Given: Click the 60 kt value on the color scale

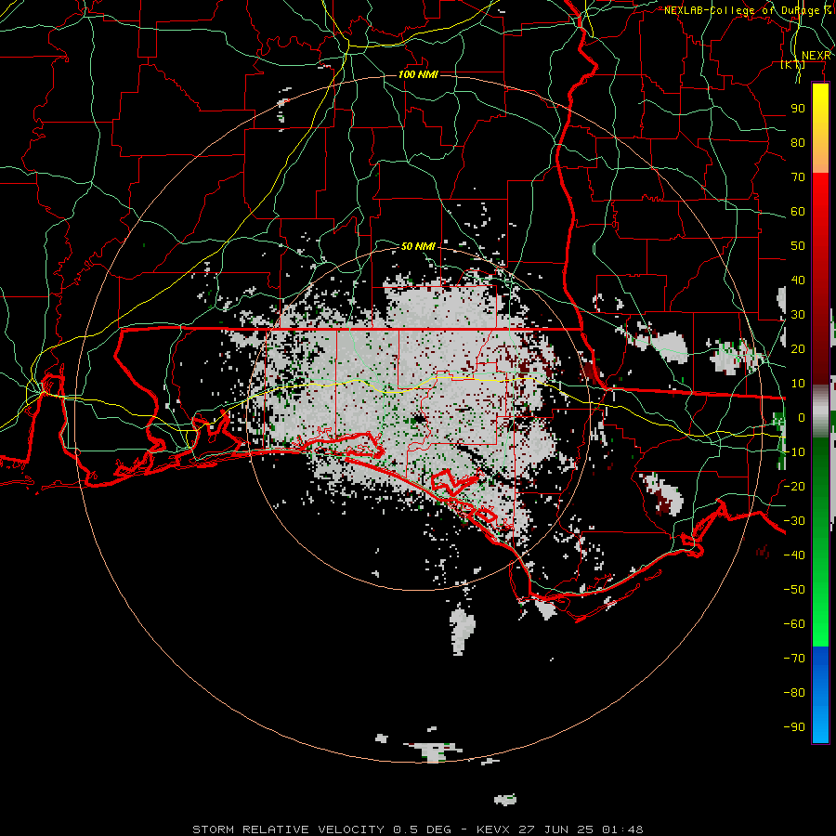Looking at the screenshot, I should point(798,212).
